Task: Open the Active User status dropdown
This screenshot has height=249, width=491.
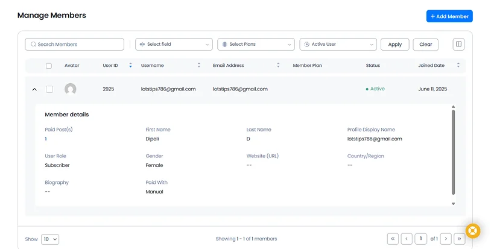Action: coord(338,45)
